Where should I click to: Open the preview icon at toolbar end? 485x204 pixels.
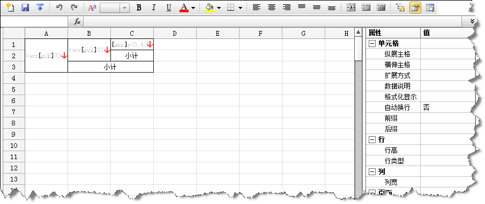[430, 7]
